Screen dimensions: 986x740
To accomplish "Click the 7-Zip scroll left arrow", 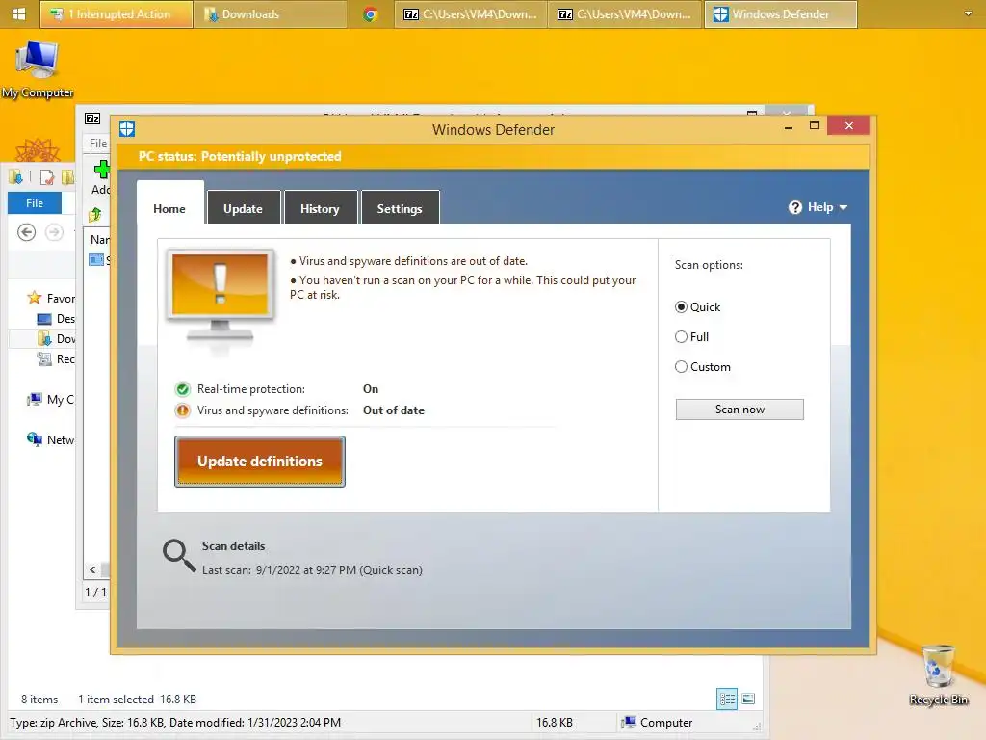I will 92,570.
